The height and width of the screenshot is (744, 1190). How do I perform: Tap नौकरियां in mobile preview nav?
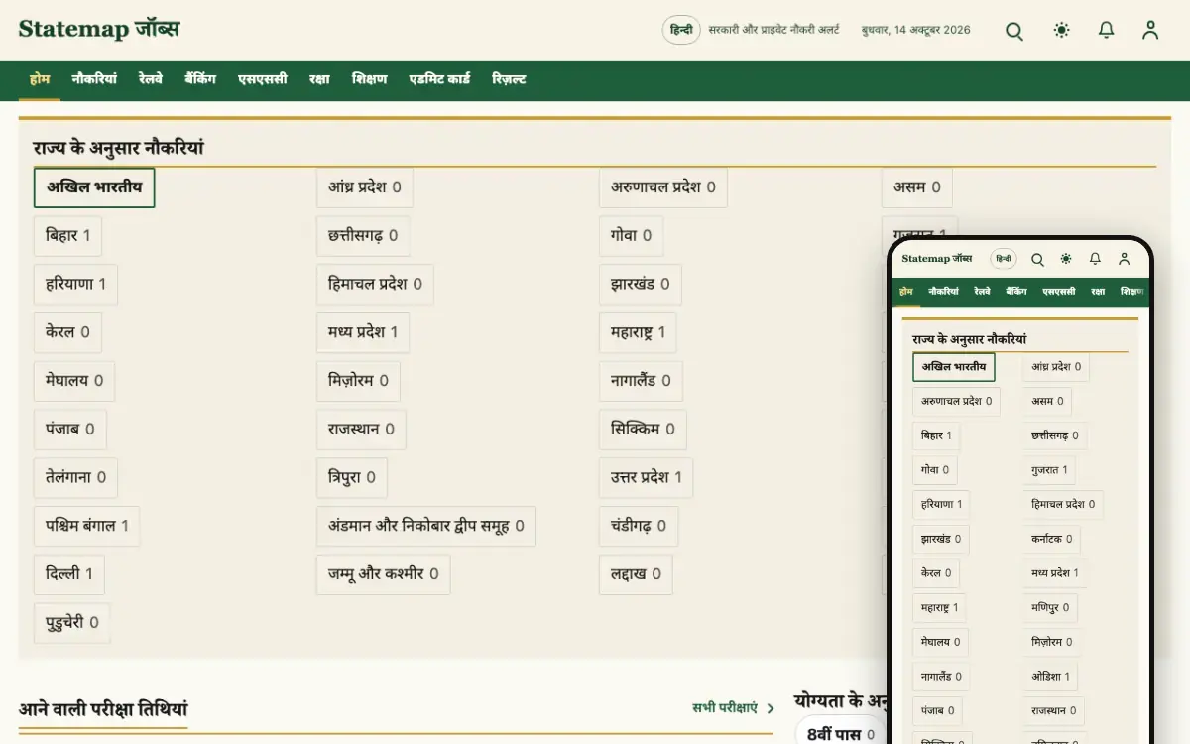[943, 292]
